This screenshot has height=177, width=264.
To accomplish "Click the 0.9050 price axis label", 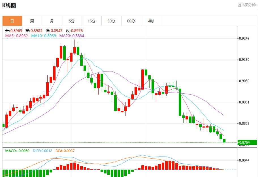I will point(244,81).
